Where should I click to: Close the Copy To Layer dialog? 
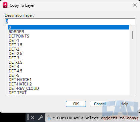coord(135,5)
